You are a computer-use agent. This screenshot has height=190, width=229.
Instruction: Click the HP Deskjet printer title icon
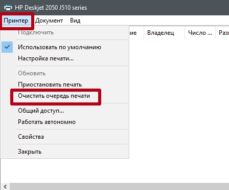click(8, 8)
